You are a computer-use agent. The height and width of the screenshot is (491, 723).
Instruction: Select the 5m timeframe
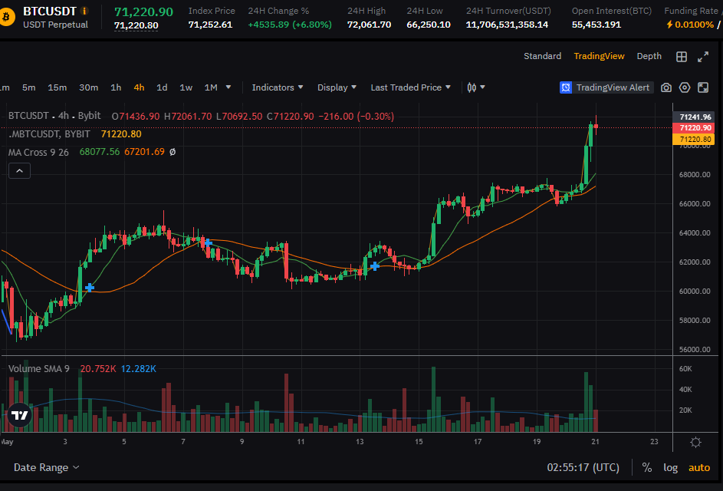point(28,87)
